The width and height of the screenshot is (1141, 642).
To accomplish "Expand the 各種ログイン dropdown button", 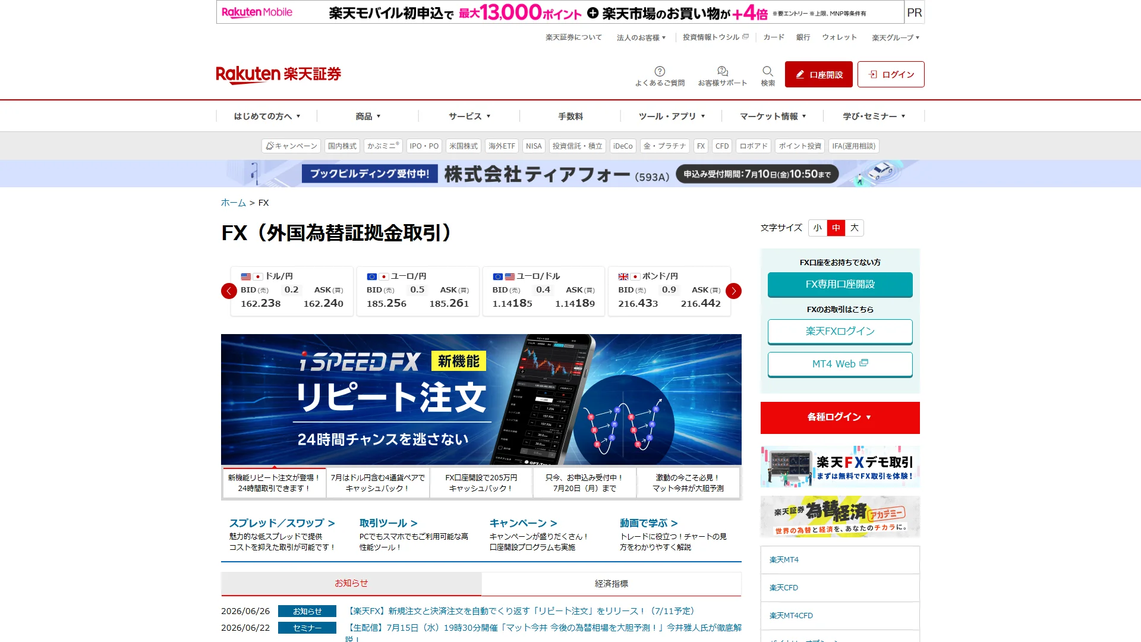I will [840, 417].
